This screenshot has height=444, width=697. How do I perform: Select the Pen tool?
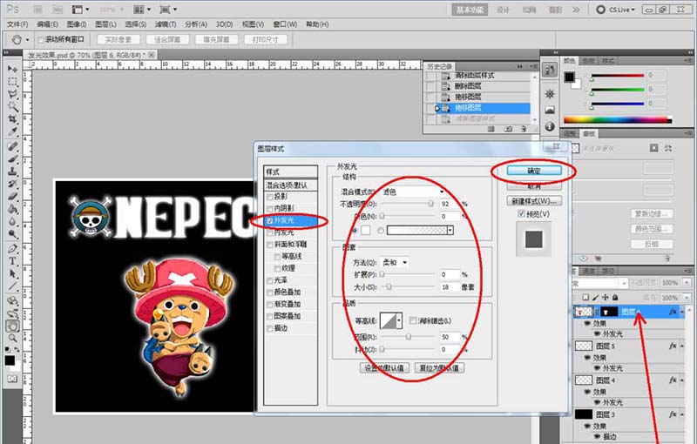12,249
